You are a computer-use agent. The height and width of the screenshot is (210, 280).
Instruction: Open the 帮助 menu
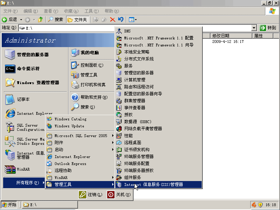click(x=112, y=11)
